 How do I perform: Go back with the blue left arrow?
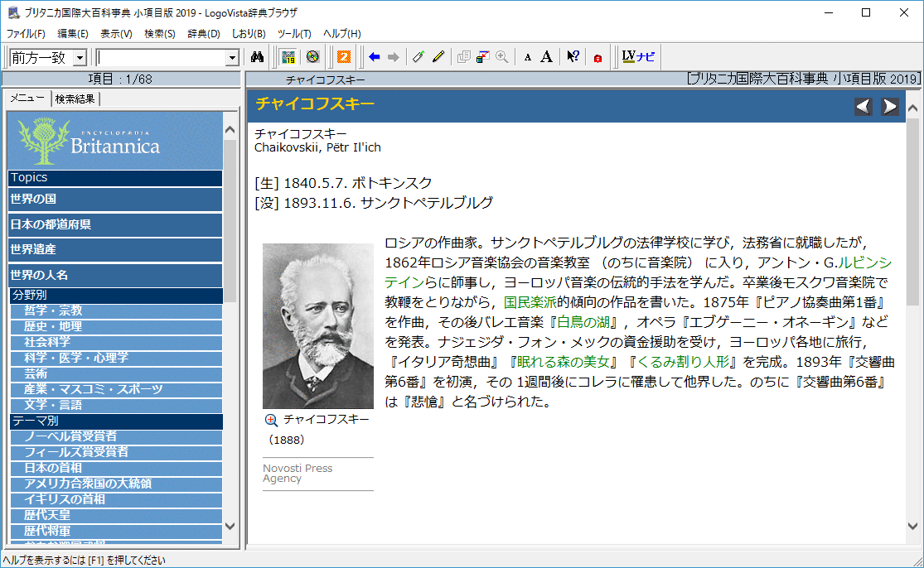click(375, 57)
